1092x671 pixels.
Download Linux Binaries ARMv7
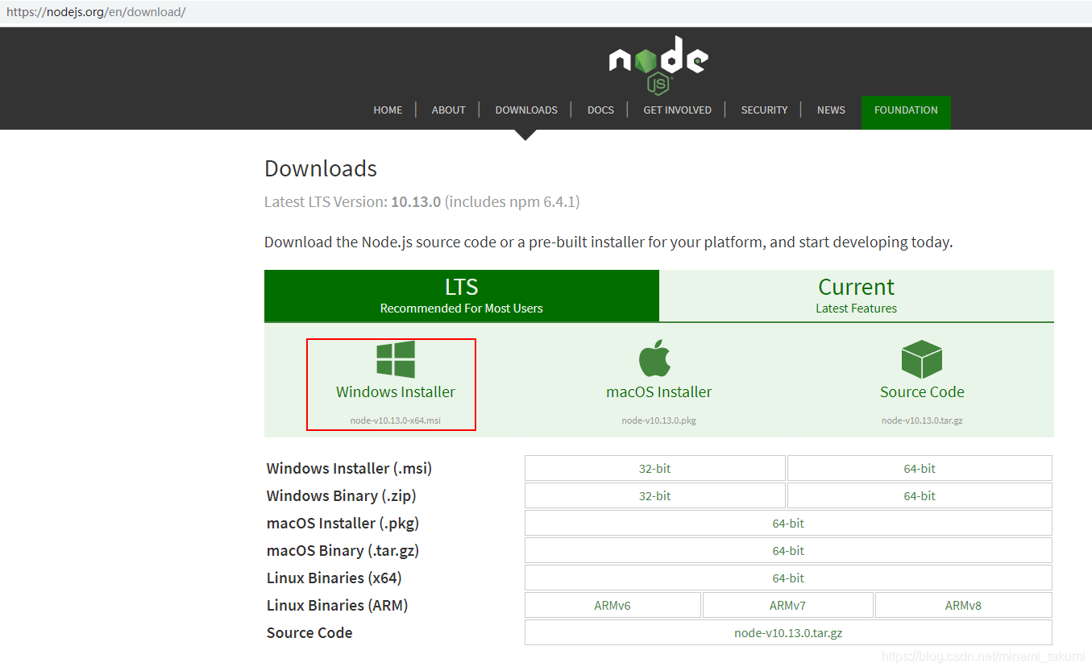[x=787, y=606]
